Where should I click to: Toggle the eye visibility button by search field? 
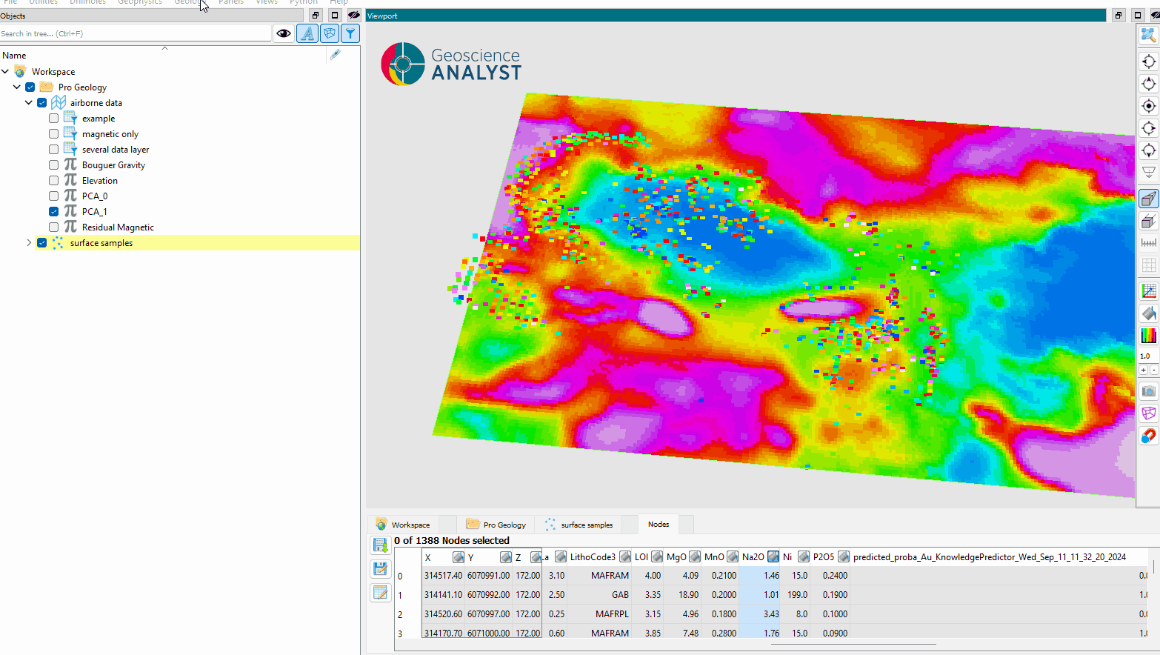click(283, 33)
